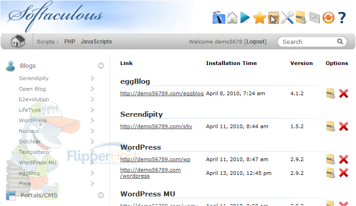Click the arrow next to Serendipity in sidebar

tap(92, 78)
